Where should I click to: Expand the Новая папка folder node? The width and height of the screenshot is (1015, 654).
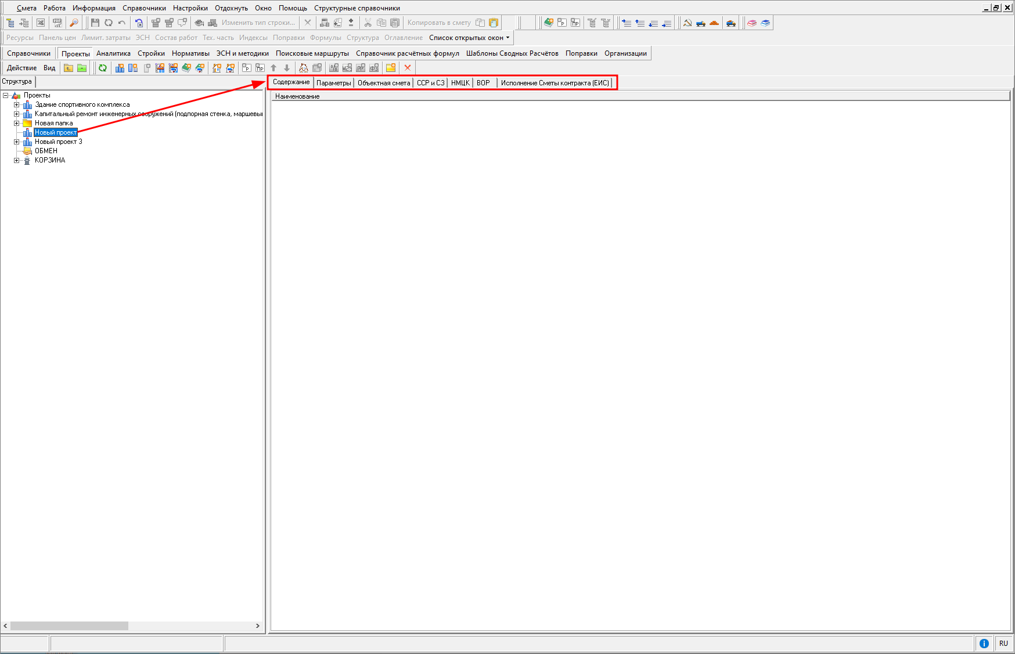(17, 124)
